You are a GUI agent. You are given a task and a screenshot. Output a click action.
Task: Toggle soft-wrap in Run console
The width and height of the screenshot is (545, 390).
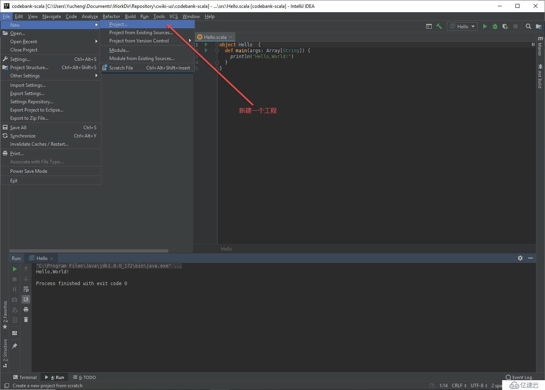(26, 289)
